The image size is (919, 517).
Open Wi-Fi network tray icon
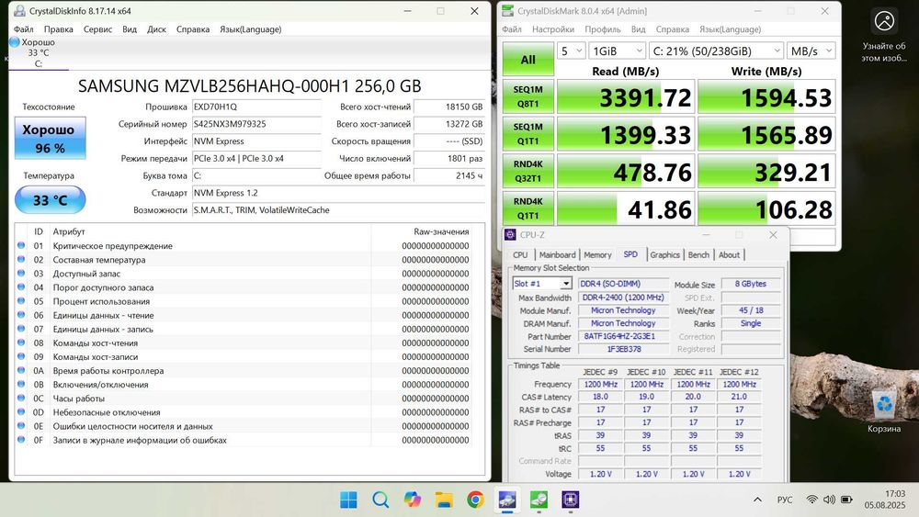tap(811, 500)
